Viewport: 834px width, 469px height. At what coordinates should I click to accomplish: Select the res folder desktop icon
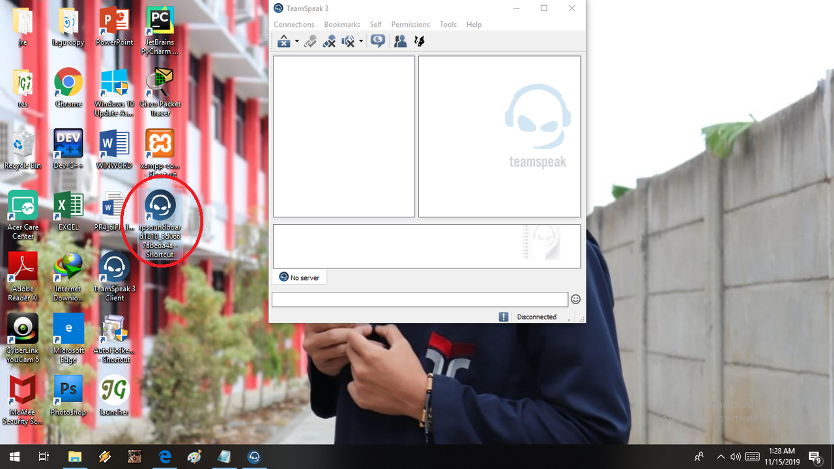[x=23, y=88]
